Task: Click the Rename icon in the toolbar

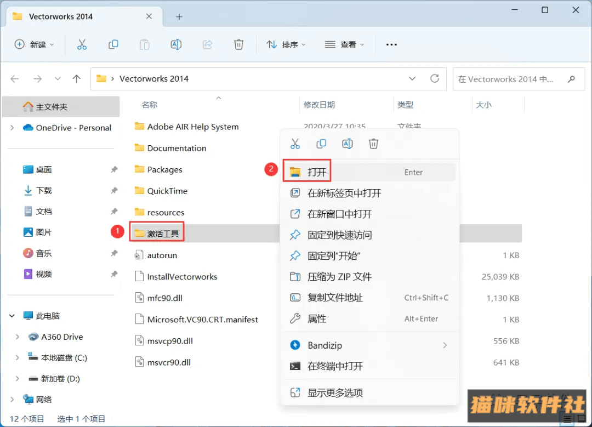Action: coord(176,44)
